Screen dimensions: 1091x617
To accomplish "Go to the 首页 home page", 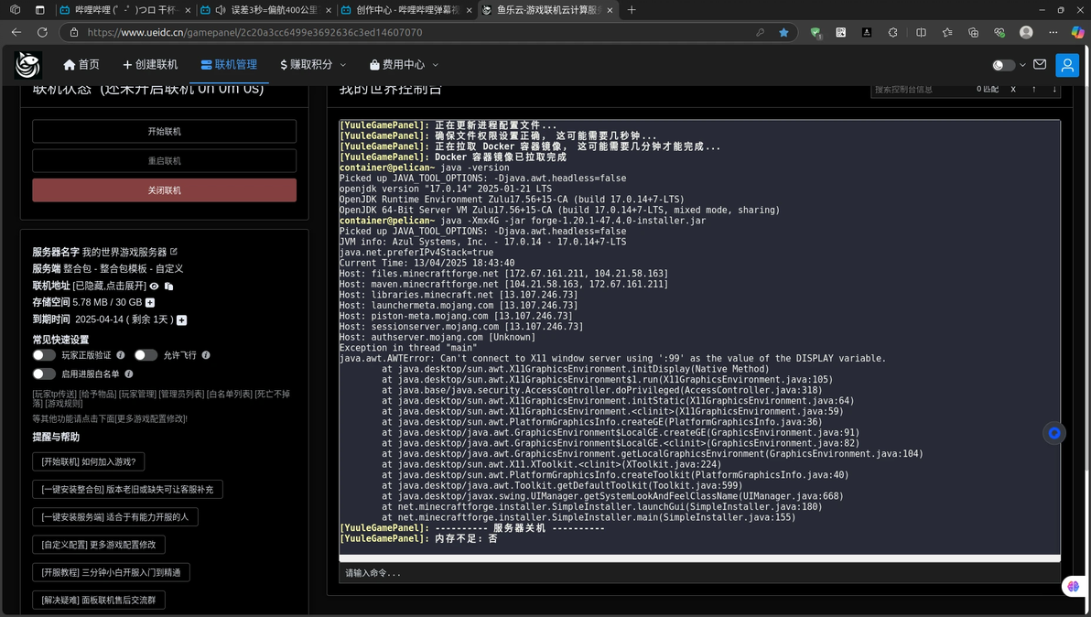I will 81,65.
